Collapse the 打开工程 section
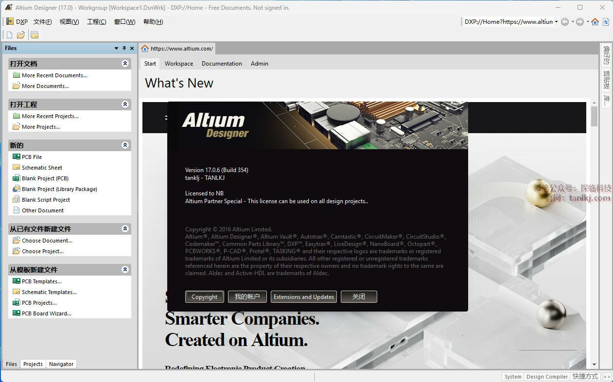 (125, 104)
